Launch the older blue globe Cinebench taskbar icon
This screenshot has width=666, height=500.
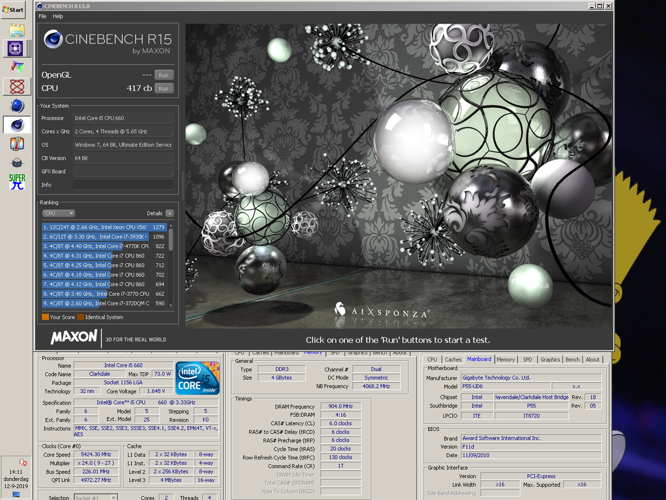click(17, 106)
